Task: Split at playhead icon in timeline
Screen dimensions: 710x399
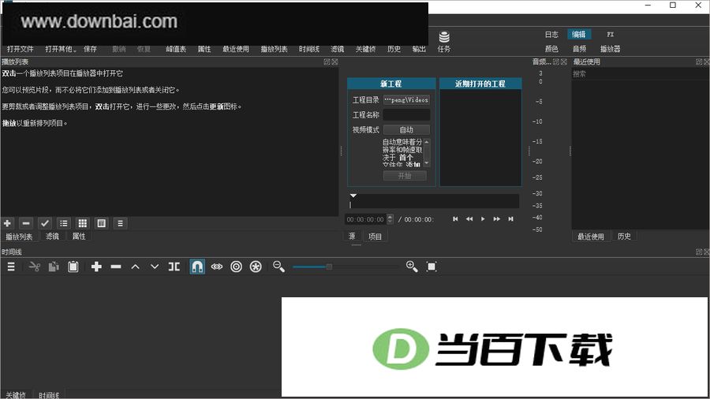Action: point(174,267)
